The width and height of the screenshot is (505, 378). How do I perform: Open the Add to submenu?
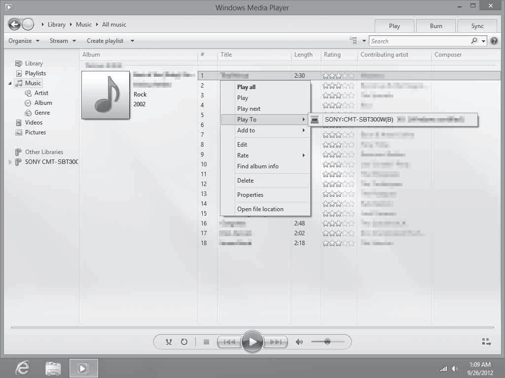point(265,130)
